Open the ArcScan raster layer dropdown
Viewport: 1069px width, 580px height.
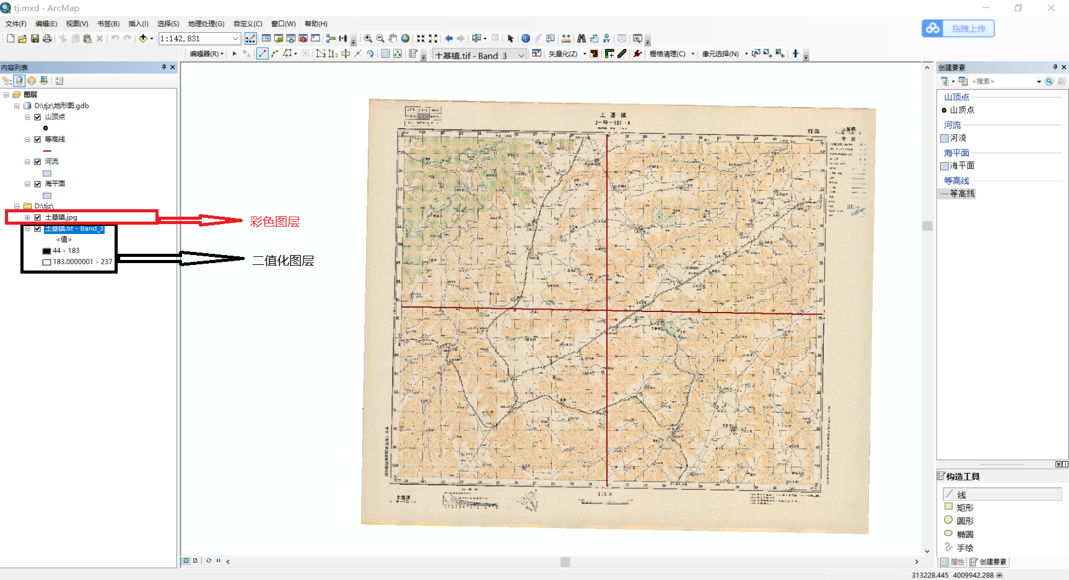click(521, 55)
